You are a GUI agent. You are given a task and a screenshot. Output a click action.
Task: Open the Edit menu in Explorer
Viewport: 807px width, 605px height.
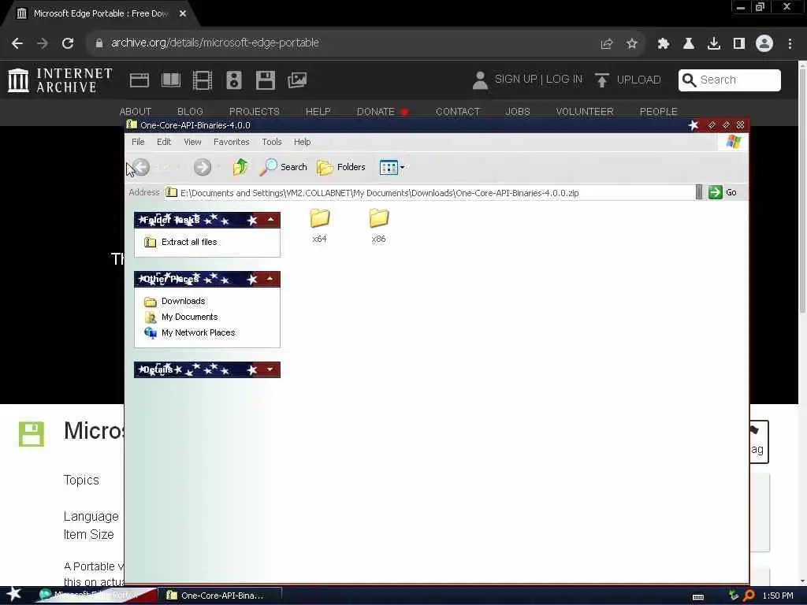pos(164,142)
